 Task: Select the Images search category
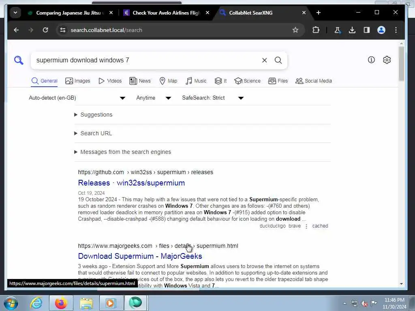tap(77, 81)
